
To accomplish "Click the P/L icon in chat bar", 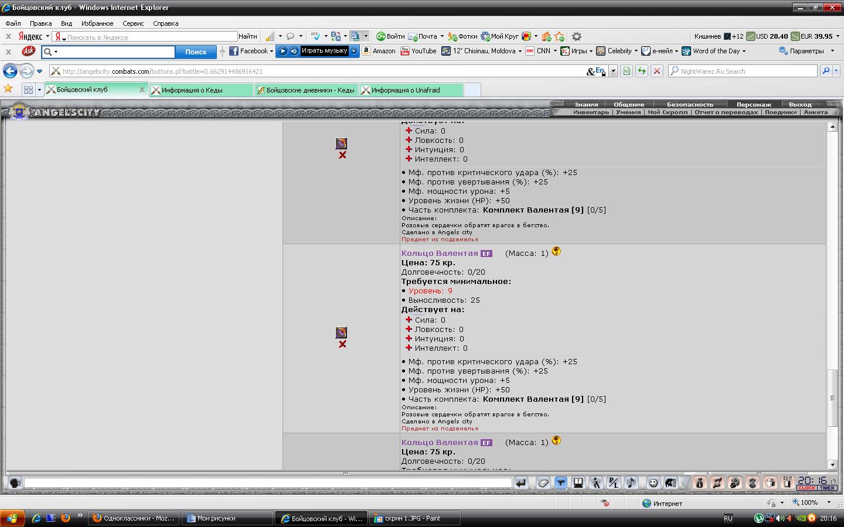I will coord(613,483).
